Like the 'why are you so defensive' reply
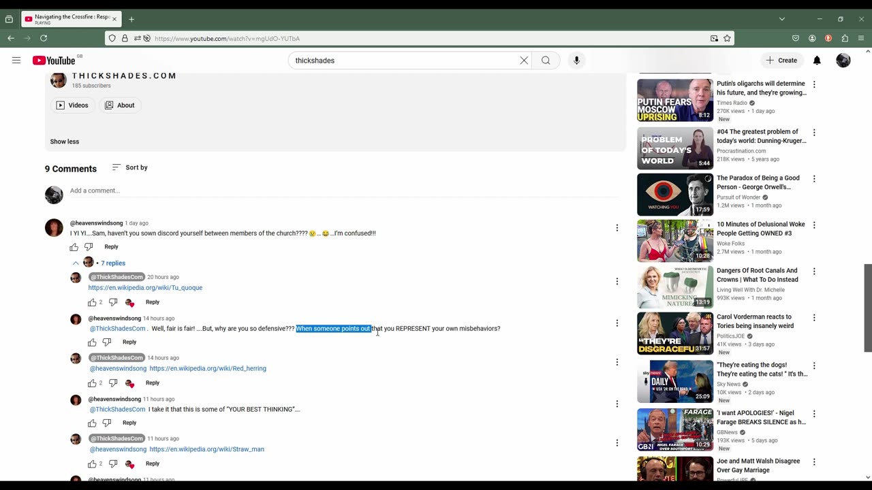The image size is (872, 490). point(92,342)
